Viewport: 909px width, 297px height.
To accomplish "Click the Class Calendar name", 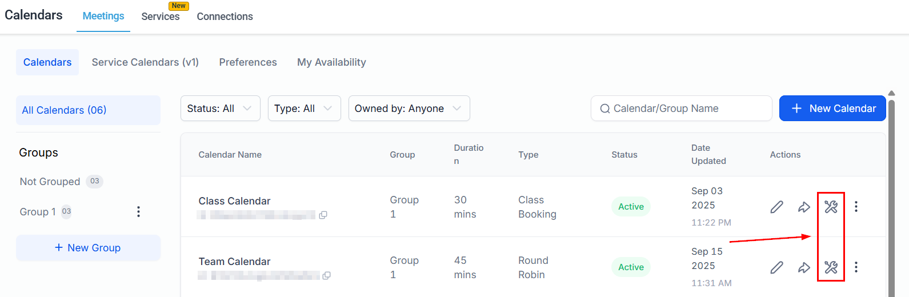I will pyautogui.click(x=234, y=201).
